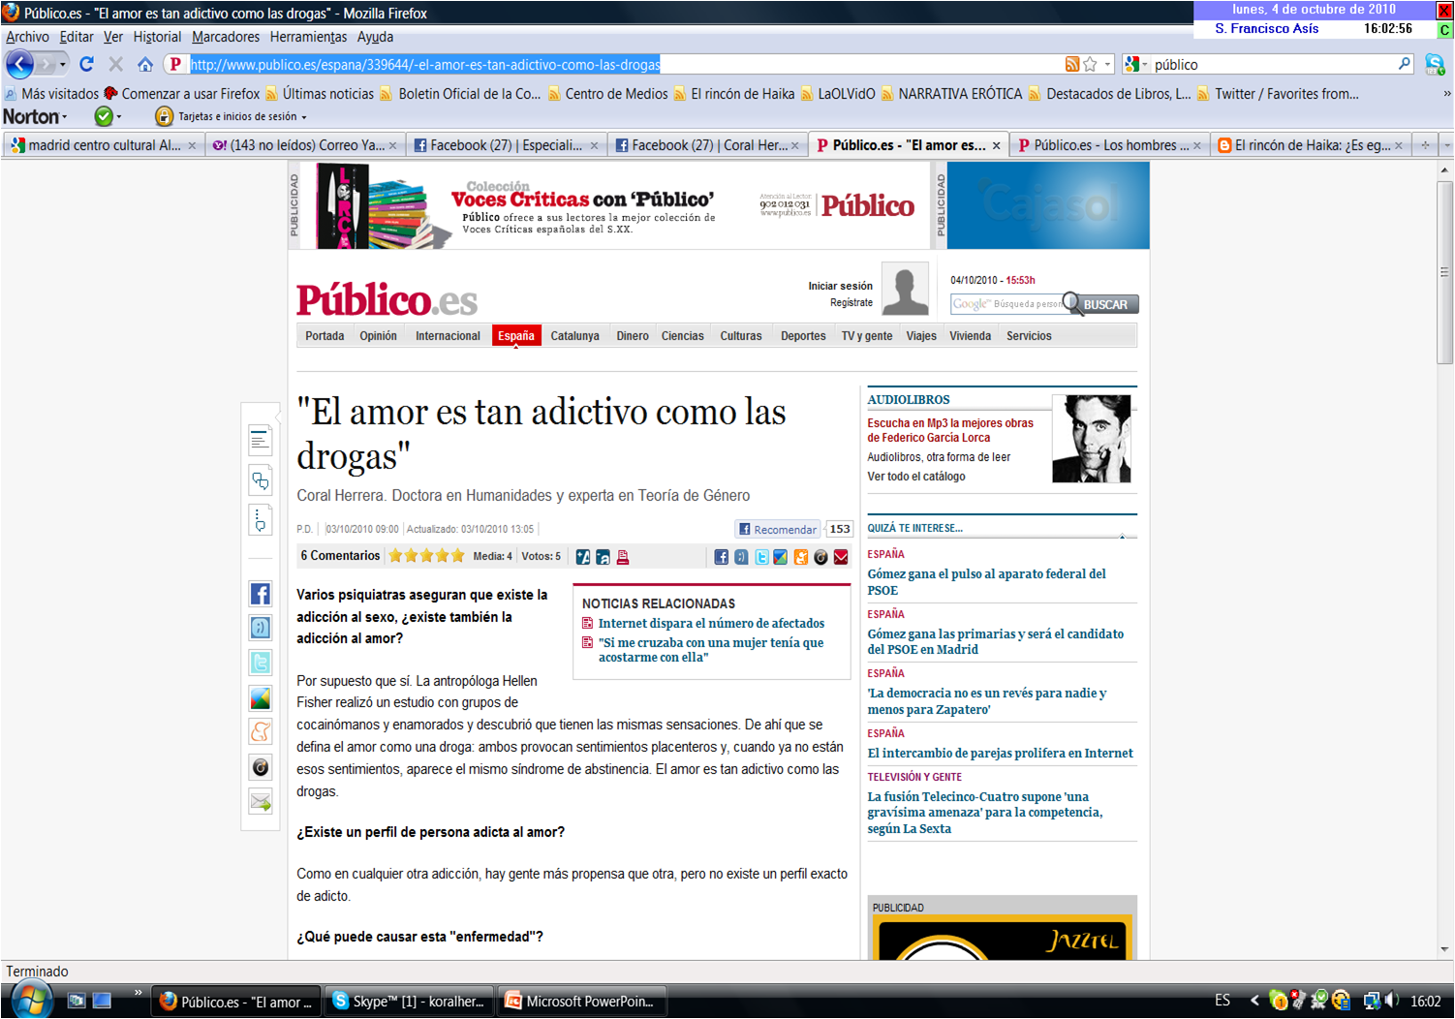Image resolution: width=1455 pixels, height=1019 pixels.
Task: Click the Google Buzz icon in left sidebar
Action: (x=261, y=698)
